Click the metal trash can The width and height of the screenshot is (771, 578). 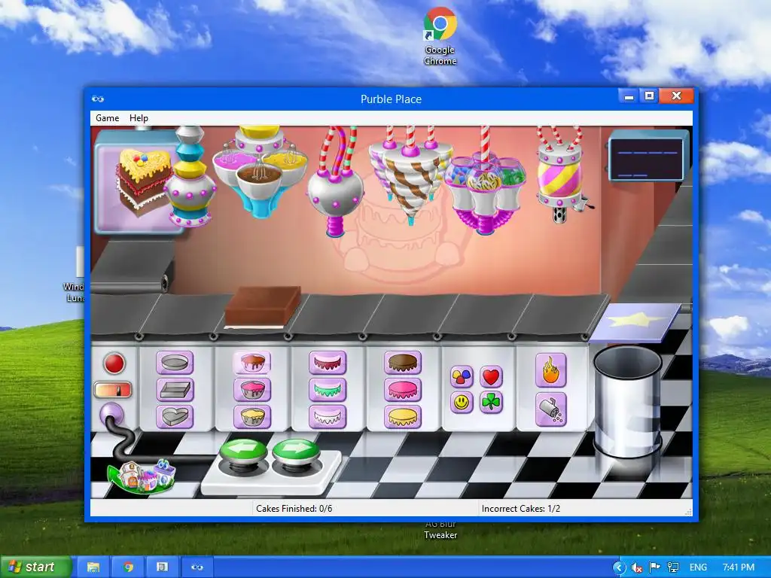click(x=627, y=402)
